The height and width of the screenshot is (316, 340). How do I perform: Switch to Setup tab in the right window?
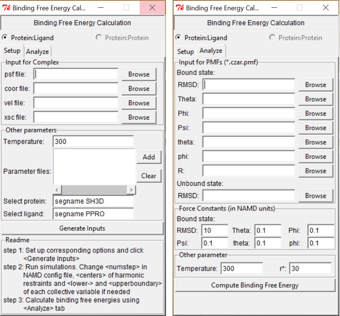pos(185,52)
